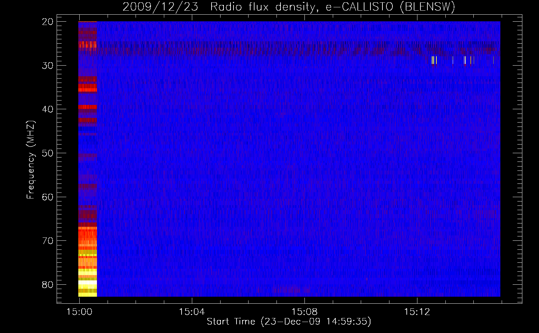Click the 15:00 time tick label
This screenshot has width=539, height=333.
point(79,312)
